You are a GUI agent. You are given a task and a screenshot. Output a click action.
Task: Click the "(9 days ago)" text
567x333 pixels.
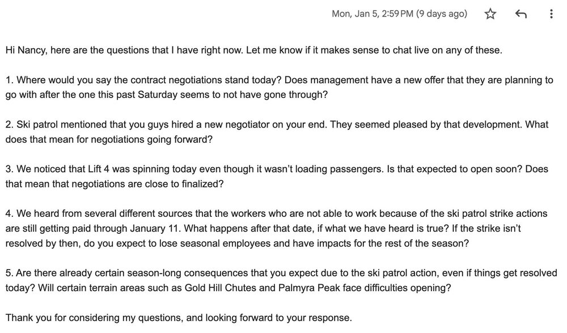tap(442, 15)
